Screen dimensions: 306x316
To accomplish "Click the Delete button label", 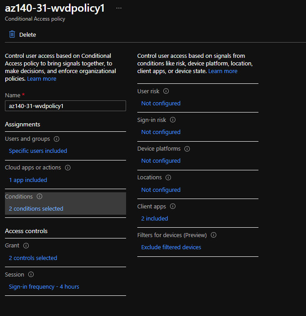I will (x=28, y=35).
